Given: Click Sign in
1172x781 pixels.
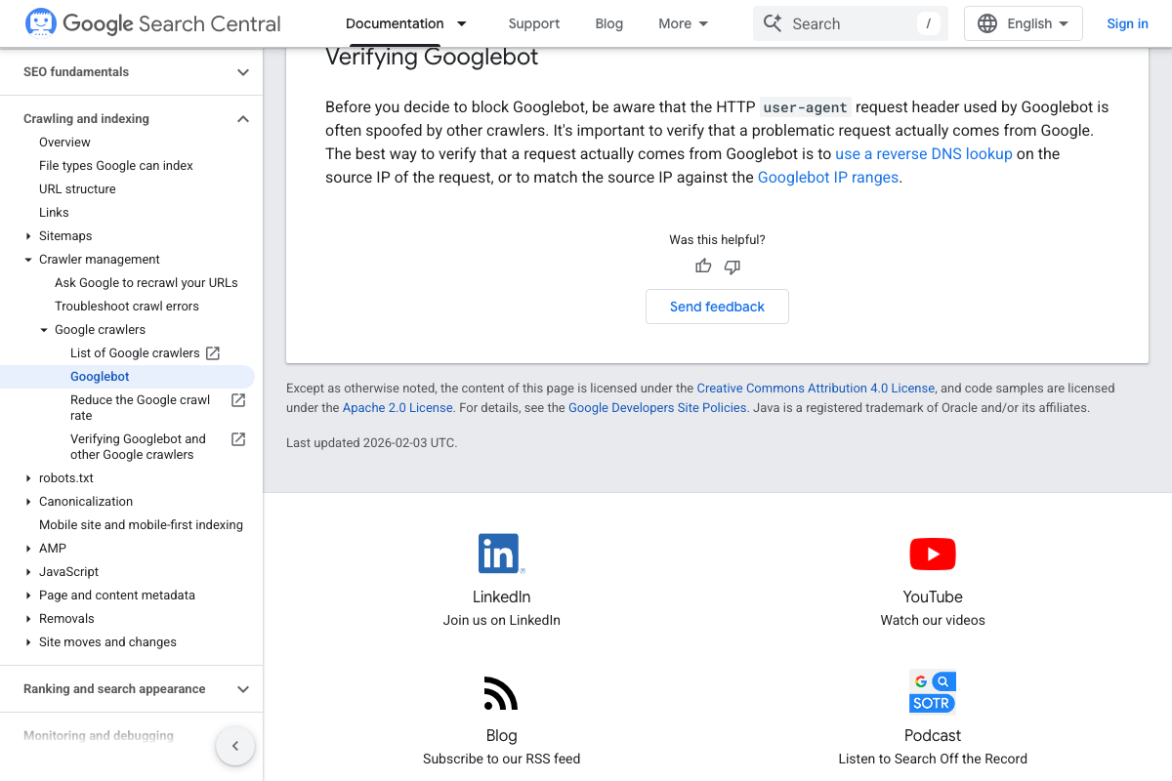Looking at the screenshot, I should [x=1127, y=23].
